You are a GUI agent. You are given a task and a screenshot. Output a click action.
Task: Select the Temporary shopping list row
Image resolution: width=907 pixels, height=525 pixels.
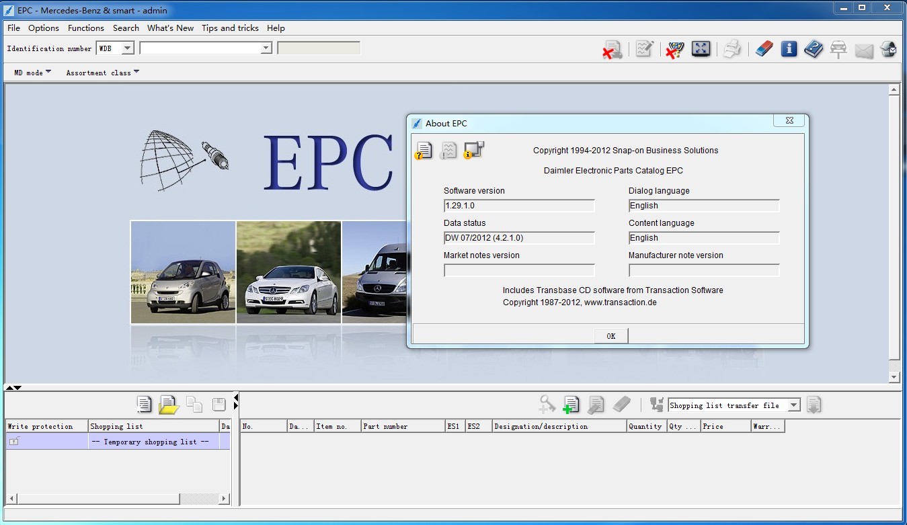pos(118,442)
